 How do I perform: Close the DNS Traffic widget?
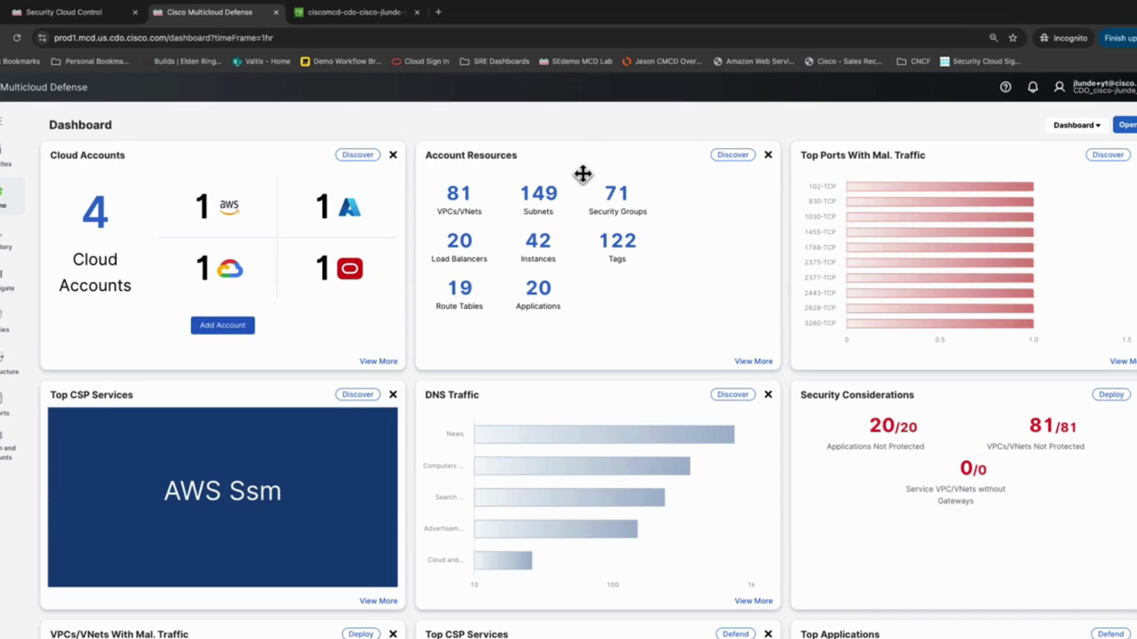[768, 395]
